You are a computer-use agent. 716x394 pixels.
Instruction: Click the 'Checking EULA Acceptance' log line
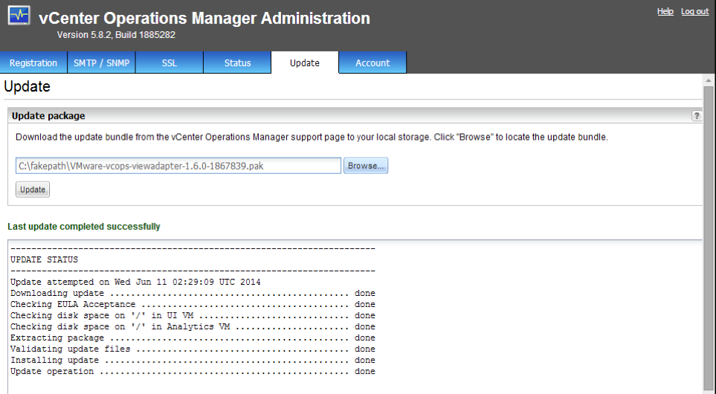click(193, 304)
